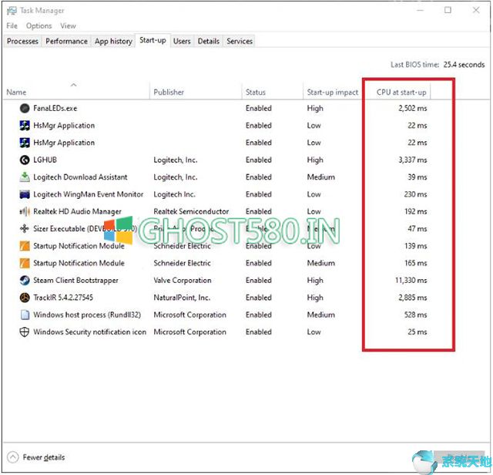This screenshot has width=493, height=475.
Task: Click the NaturalPoint, Inc. publisher cell
Action: pyautogui.click(x=182, y=298)
